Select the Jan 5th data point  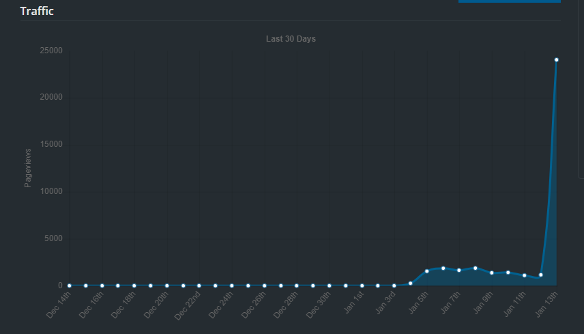426,271
